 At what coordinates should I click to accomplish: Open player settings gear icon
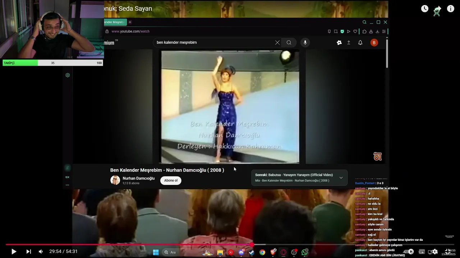[435, 252]
